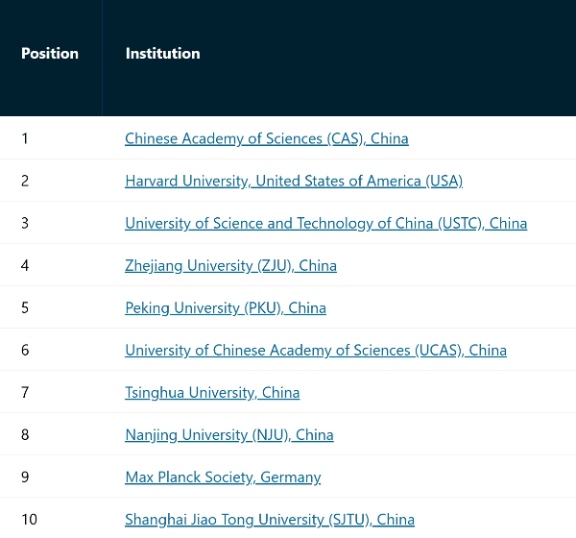Visit Zhejiang University (ZJU) link
The image size is (576, 538).
(x=230, y=265)
